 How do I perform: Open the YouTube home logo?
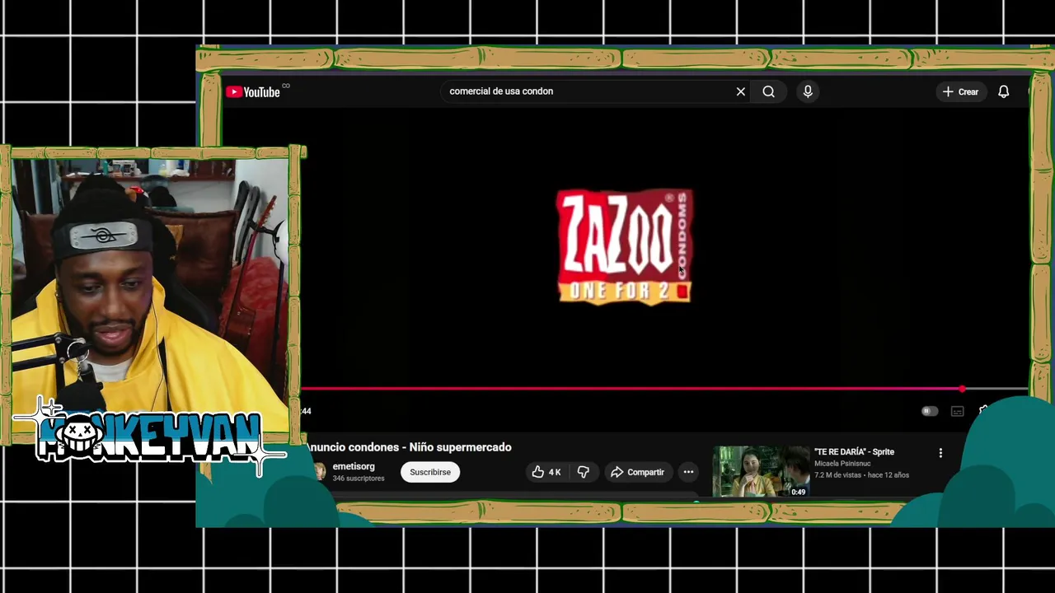(x=253, y=92)
